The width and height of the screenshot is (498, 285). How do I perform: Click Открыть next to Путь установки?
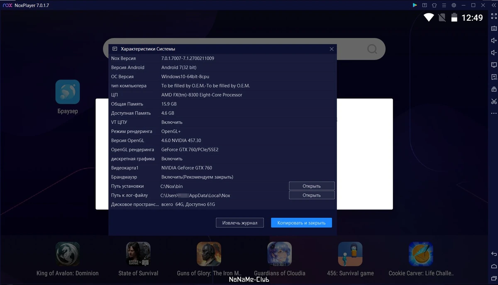[x=312, y=186]
